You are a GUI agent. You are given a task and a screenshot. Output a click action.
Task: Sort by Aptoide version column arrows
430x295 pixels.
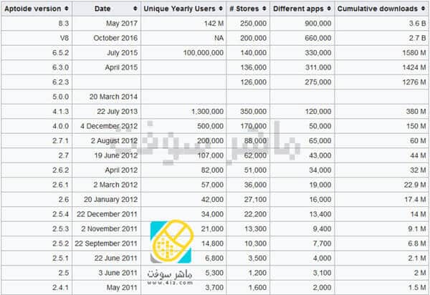67,9
